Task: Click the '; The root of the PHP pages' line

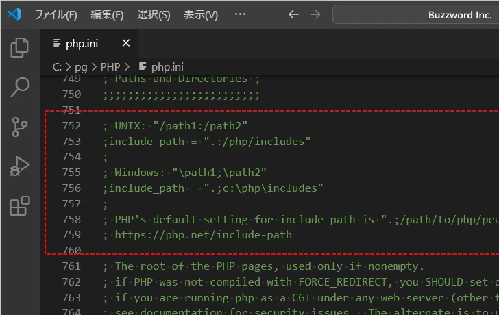Action: click(263, 266)
